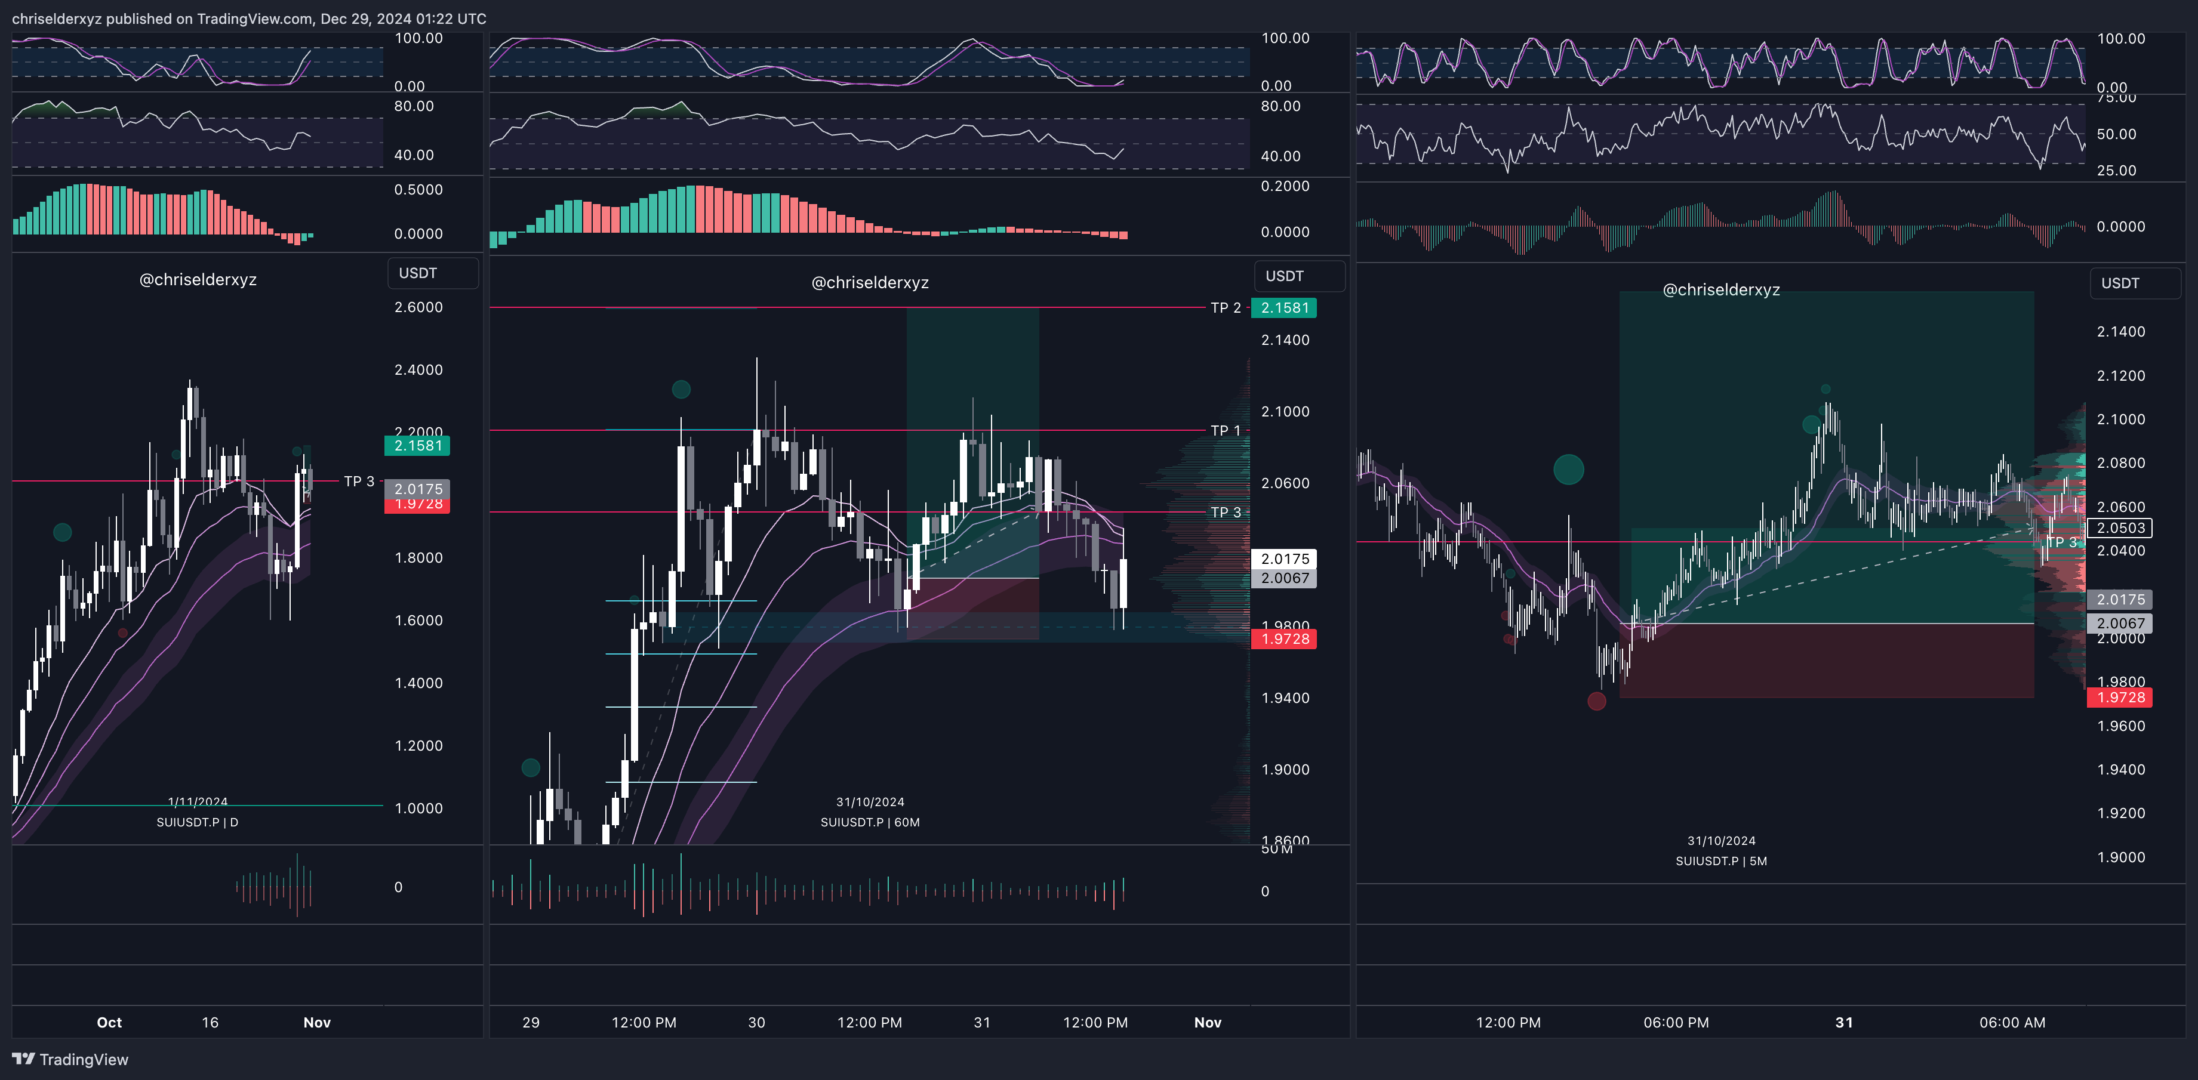Click the 06:00 PM label on 5M time axis
This screenshot has width=2198, height=1080.
coord(1676,1022)
